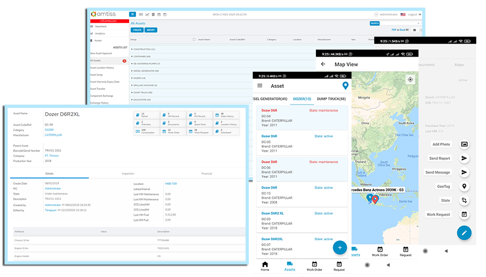The image size is (486, 277).
Task: Tap the GeoTag pin icon
Action: pos(464,186)
